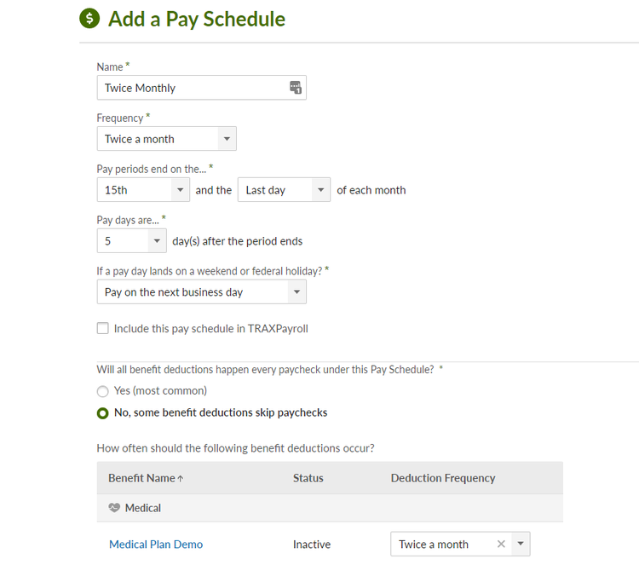Screen dimensions: 639x565
Task: Click the Status column header
Action: click(x=308, y=478)
